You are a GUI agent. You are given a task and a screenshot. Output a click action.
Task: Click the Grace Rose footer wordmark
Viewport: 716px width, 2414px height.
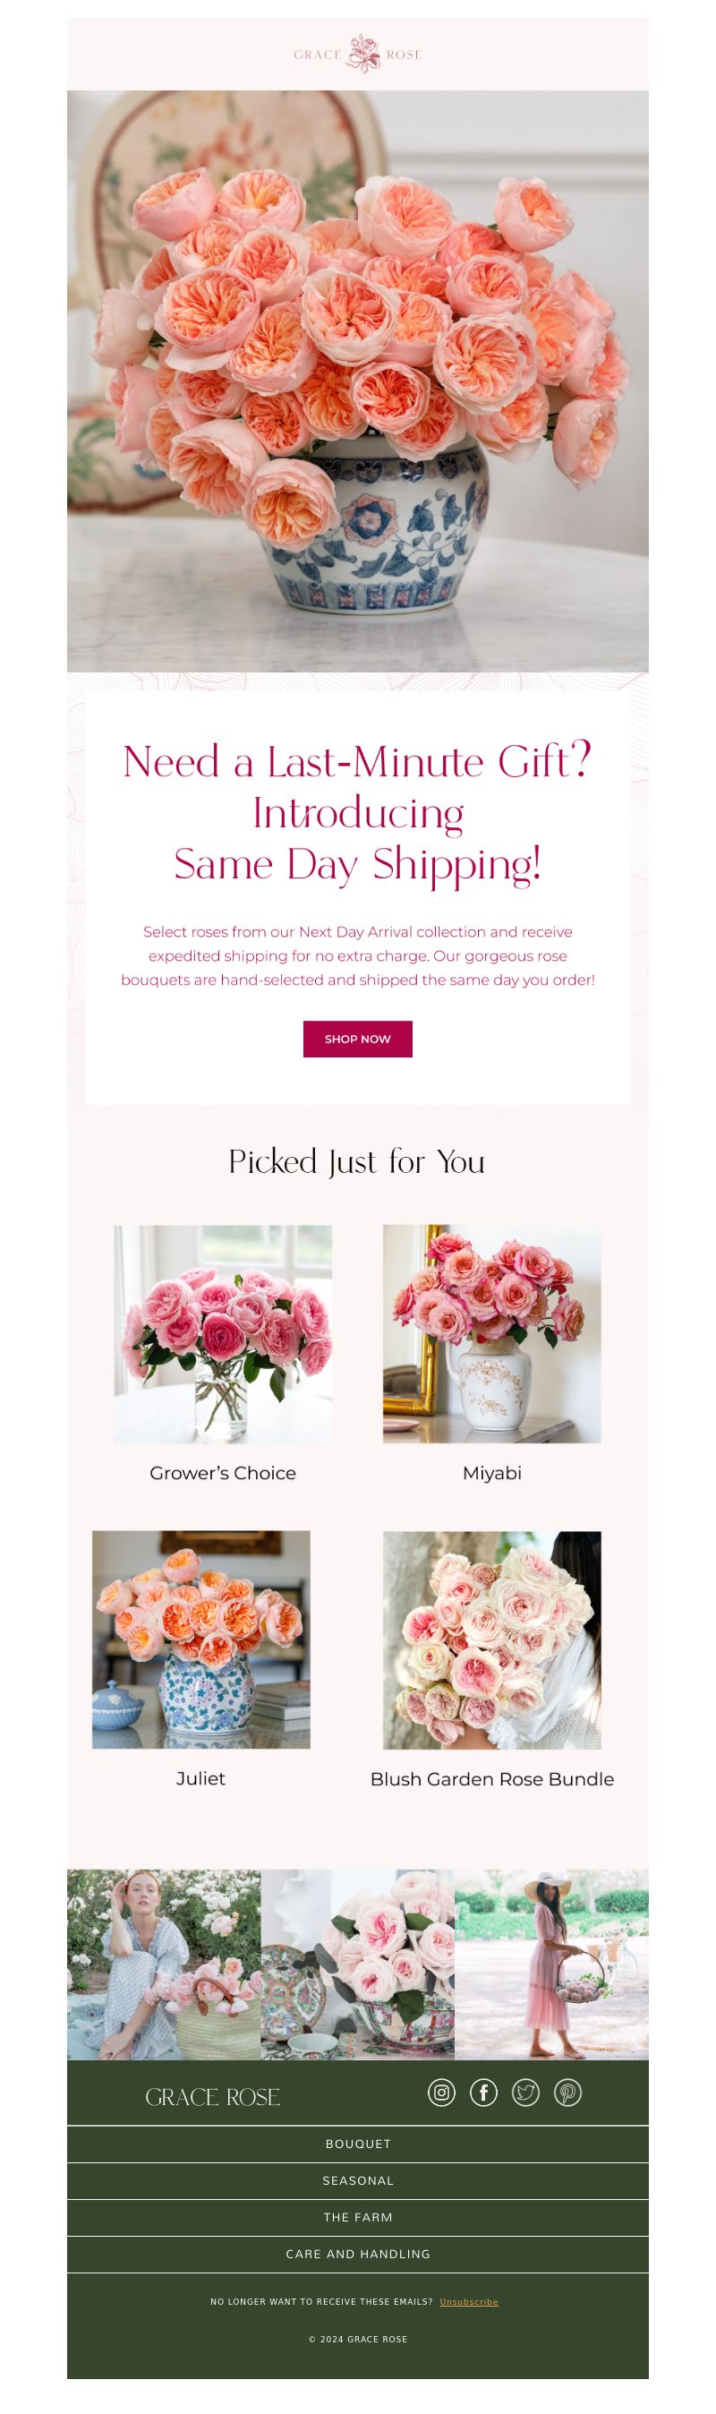(213, 2097)
